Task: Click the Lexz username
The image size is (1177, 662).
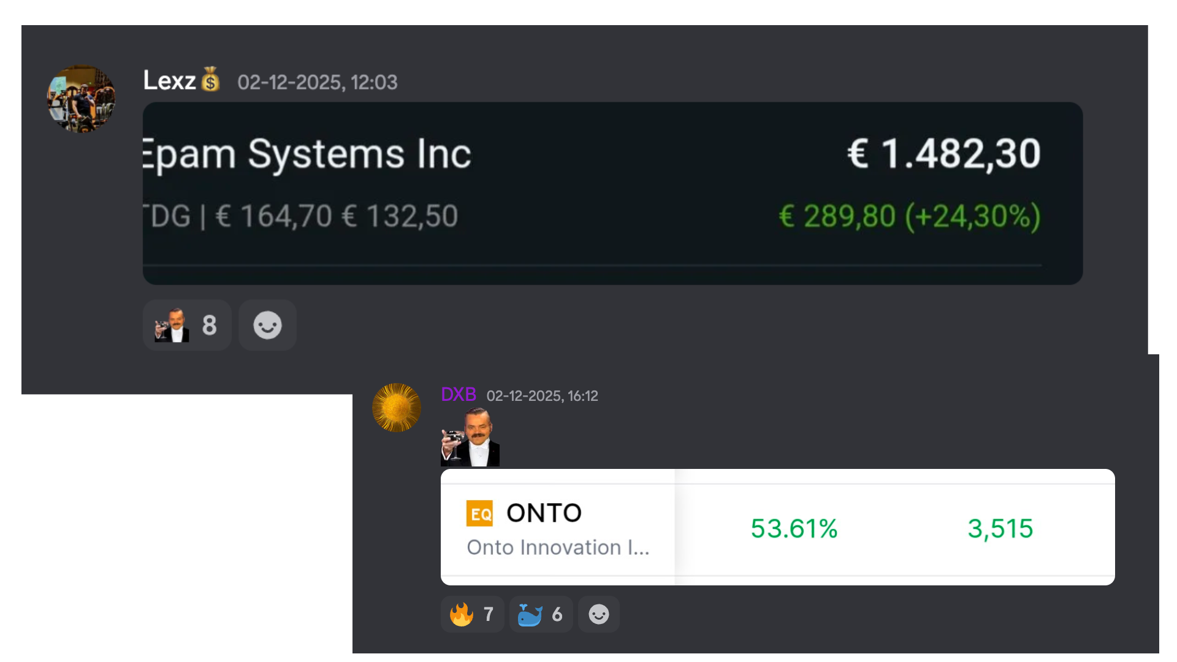Action: pyautogui.click(x=169, y=81)
